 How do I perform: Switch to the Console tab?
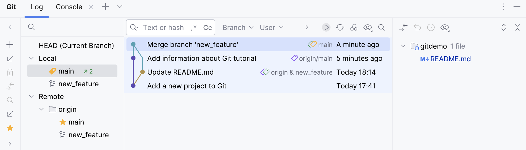click(x=69, y=7)
